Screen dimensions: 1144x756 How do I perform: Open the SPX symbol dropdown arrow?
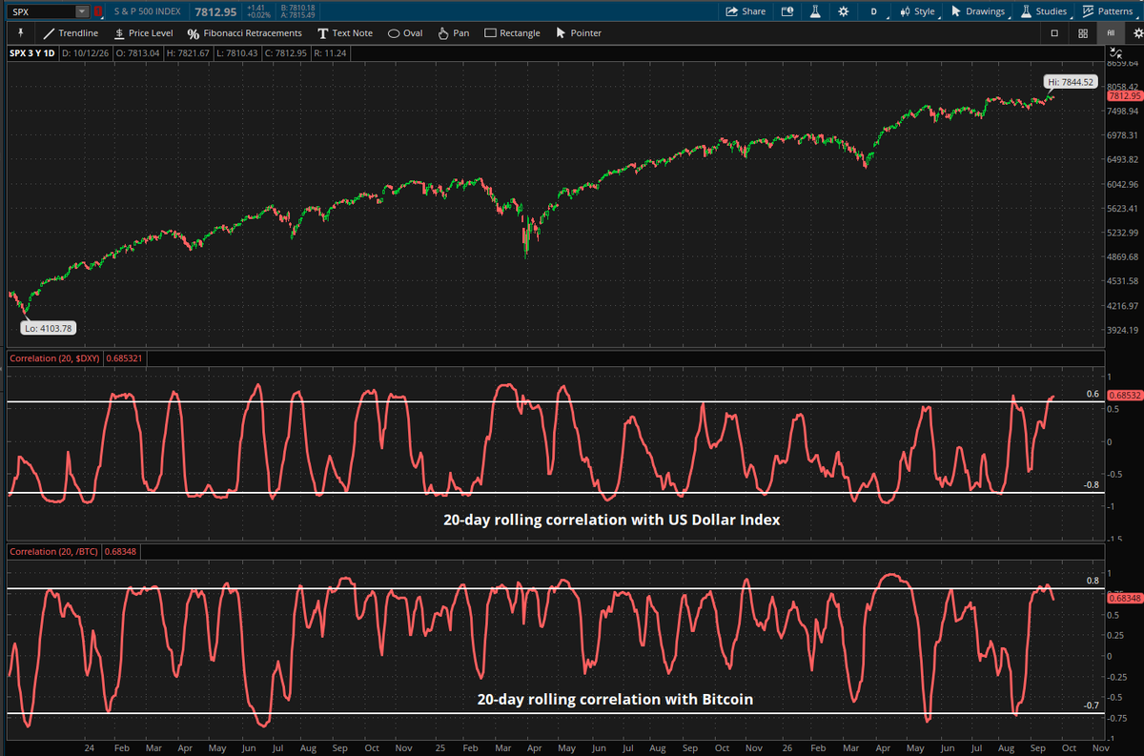pyautogui.click(x=81, y=11)
